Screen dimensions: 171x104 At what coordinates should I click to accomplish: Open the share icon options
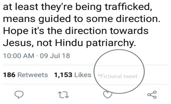(x=152, y=95)
